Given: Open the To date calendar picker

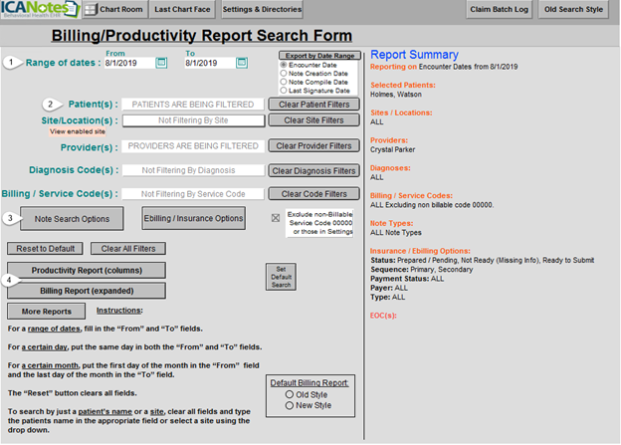Looking at the screenshot, I should pos(242,63).
